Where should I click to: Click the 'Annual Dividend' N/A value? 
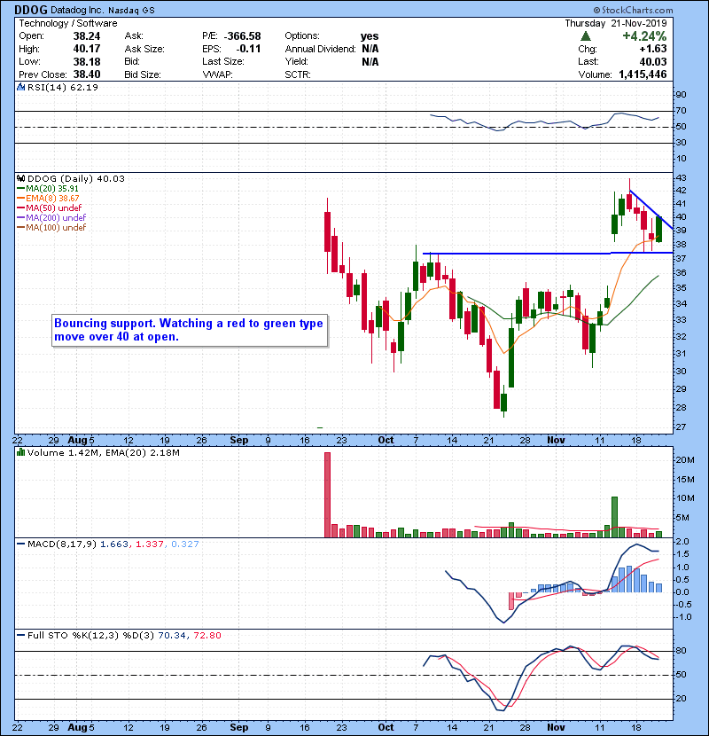point(370,49)
